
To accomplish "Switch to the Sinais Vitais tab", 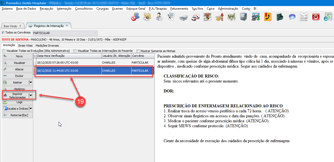I will pyautogui.click(x=25, y=46).
